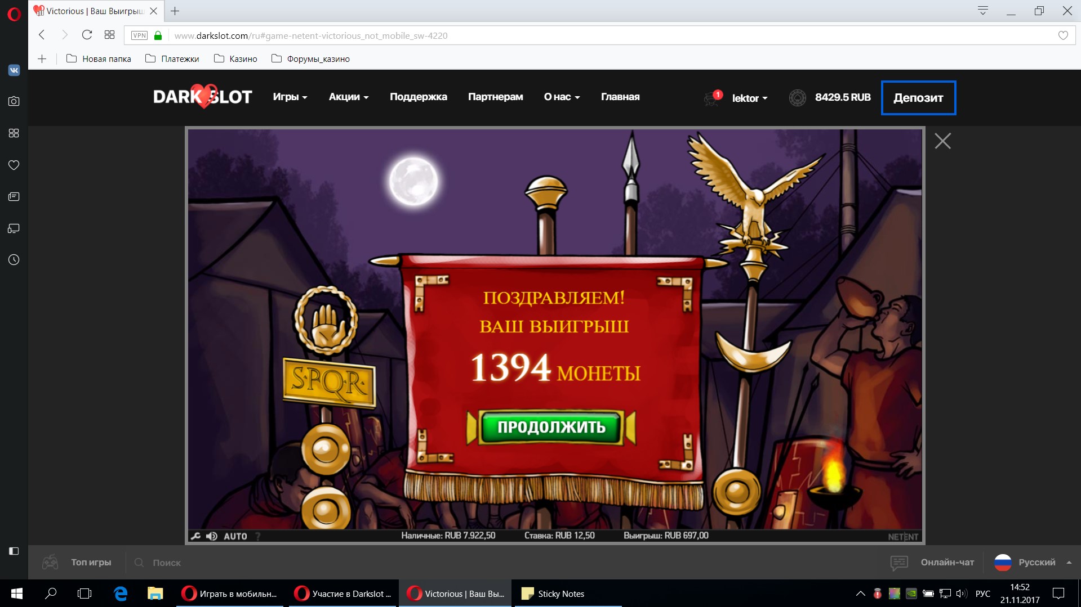The width and height of the screenshot is (1081, 607).
Task: Click the chip balance icon
Action: click(x=797, y=98)
